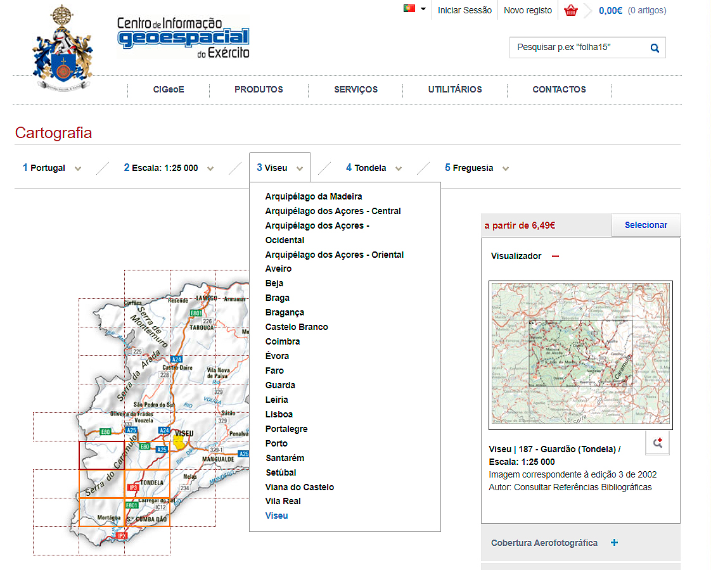The height and width of the screenshot is (570, 711).
Task: Open the 1 Portugal dropdown
Action: (52, 168)
